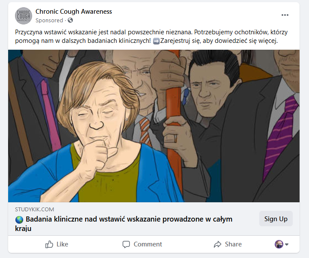Click the public globe audience icon

[70, 20]
